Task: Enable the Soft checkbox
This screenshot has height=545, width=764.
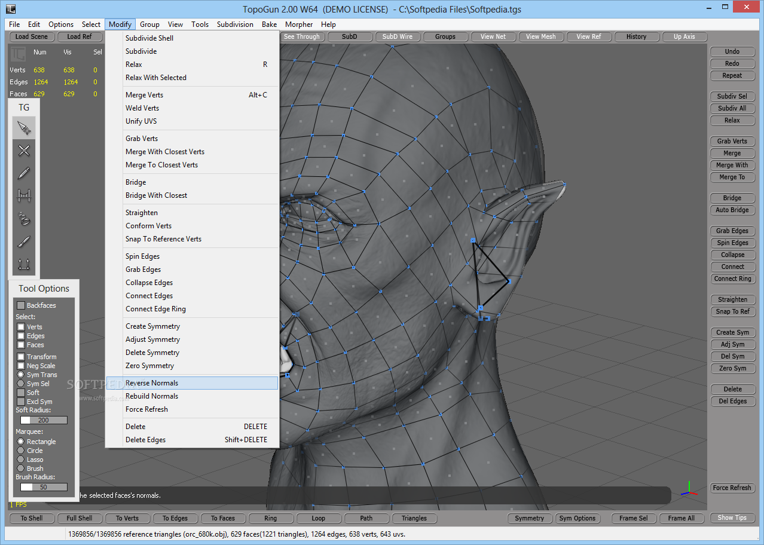Action: tap(21, 393)
